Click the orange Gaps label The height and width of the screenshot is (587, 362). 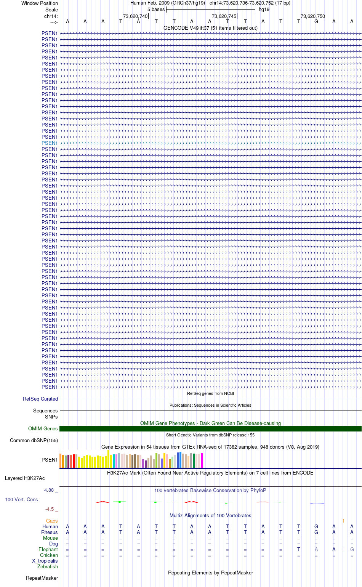(52, 521)
